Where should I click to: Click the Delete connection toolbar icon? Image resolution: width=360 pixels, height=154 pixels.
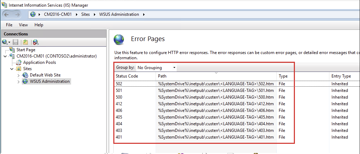pyautogui.click(x=36, y=42)
